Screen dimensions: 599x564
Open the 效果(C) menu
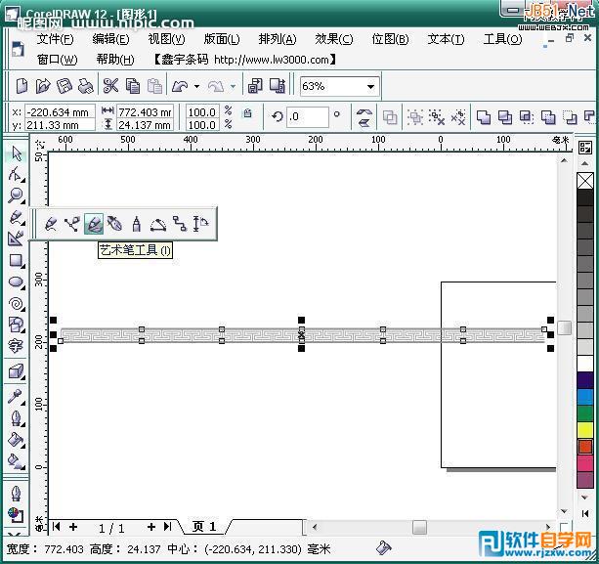(x=333, y=39)
